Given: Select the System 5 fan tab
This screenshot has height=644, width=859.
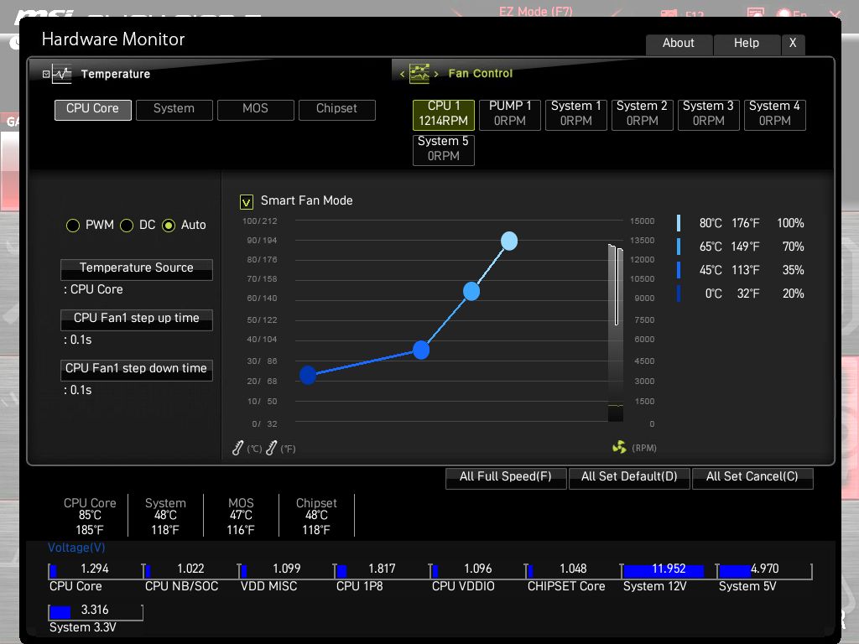Looking at the screenshot, I should click(444, 149).
